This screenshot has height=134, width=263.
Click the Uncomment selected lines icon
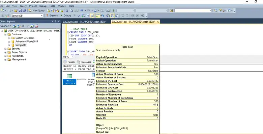[x=127, y=16]
